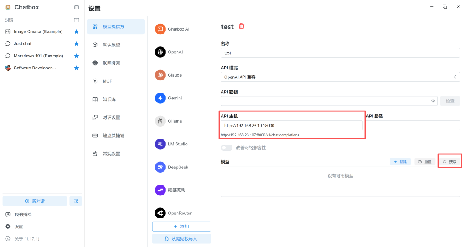465x247 pixels.
Task: Unstar the Just chat conversation
Action: point(77,43)
